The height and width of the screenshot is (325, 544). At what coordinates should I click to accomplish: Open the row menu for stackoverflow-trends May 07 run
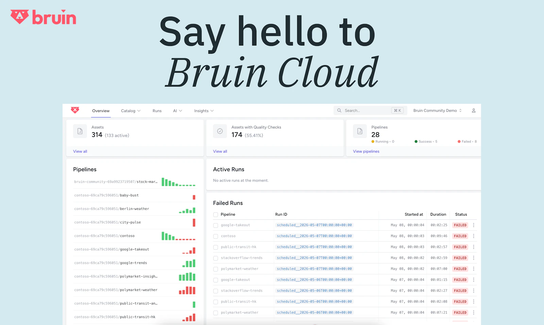[x=474, y=291]
